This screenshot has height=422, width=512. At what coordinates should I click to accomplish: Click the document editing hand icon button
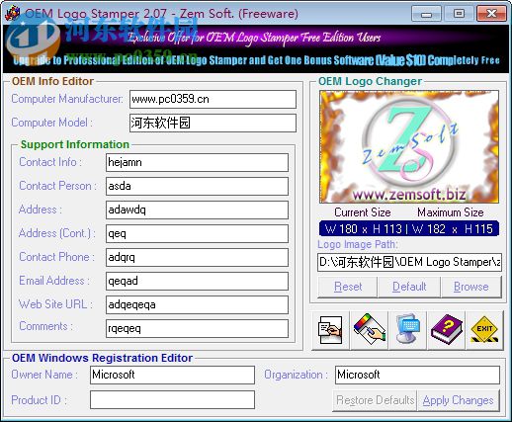tap(330, 330)
